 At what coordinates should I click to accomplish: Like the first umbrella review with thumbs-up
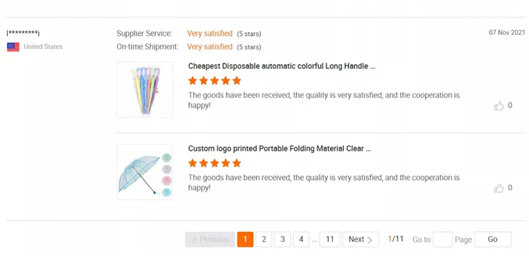click(x=499, y=106)
